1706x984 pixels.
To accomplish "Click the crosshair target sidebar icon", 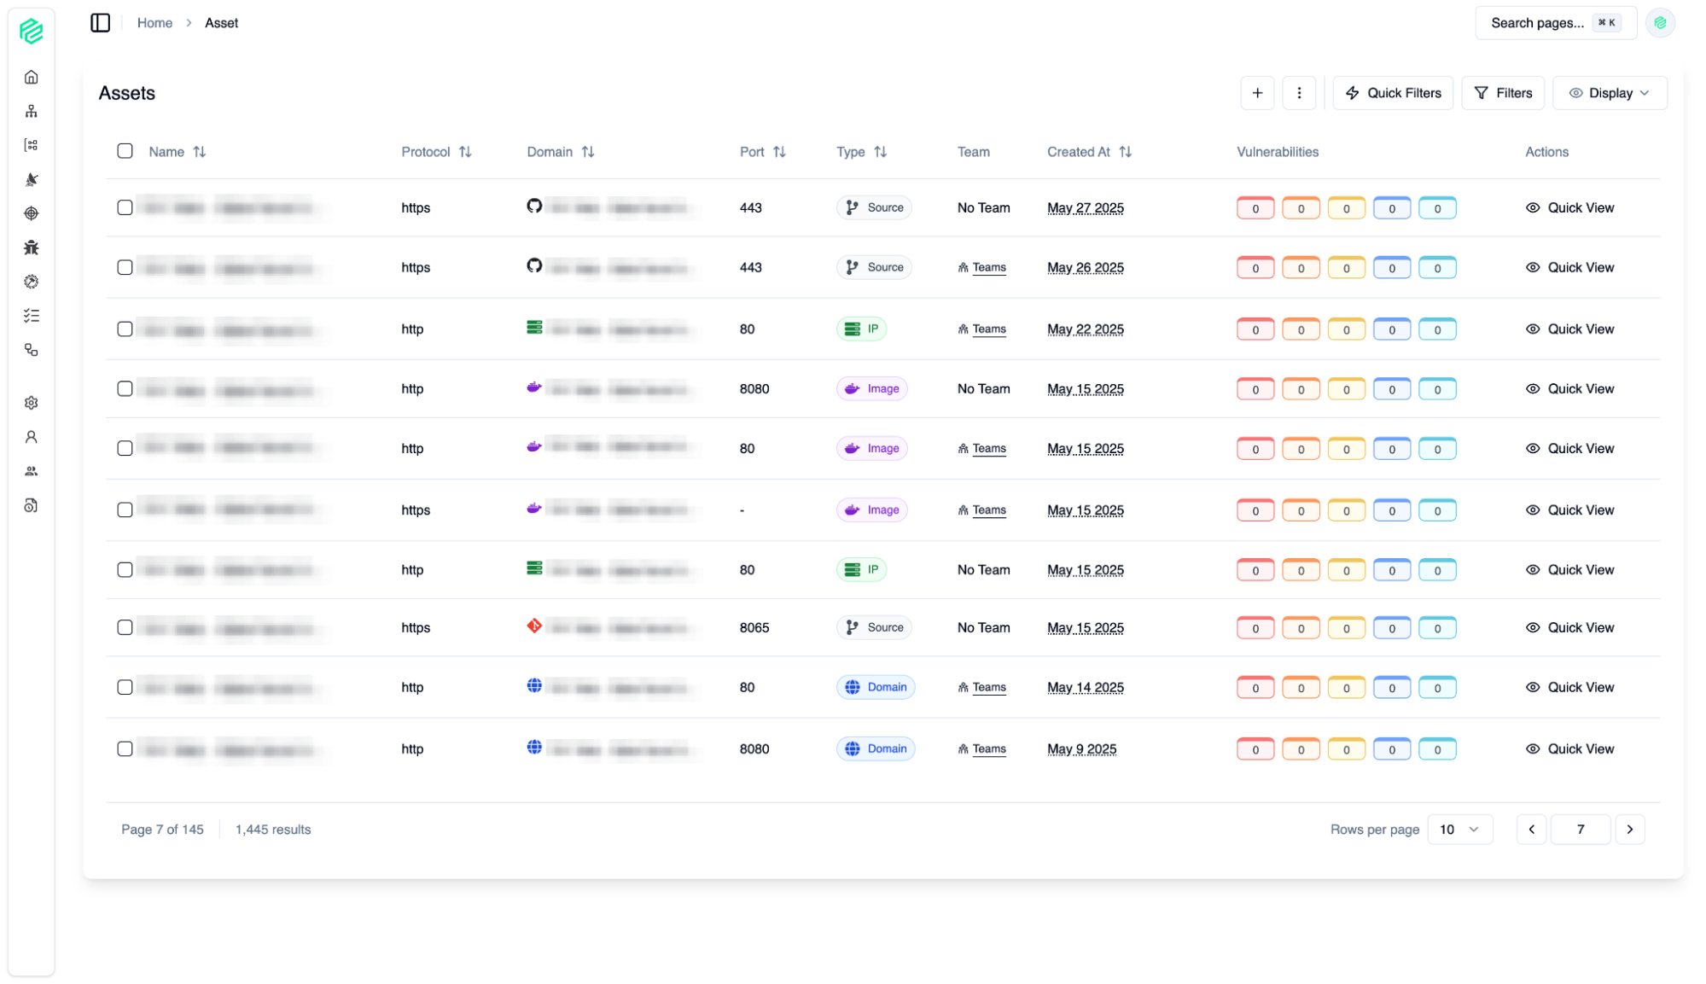I will tap(32, 213).
